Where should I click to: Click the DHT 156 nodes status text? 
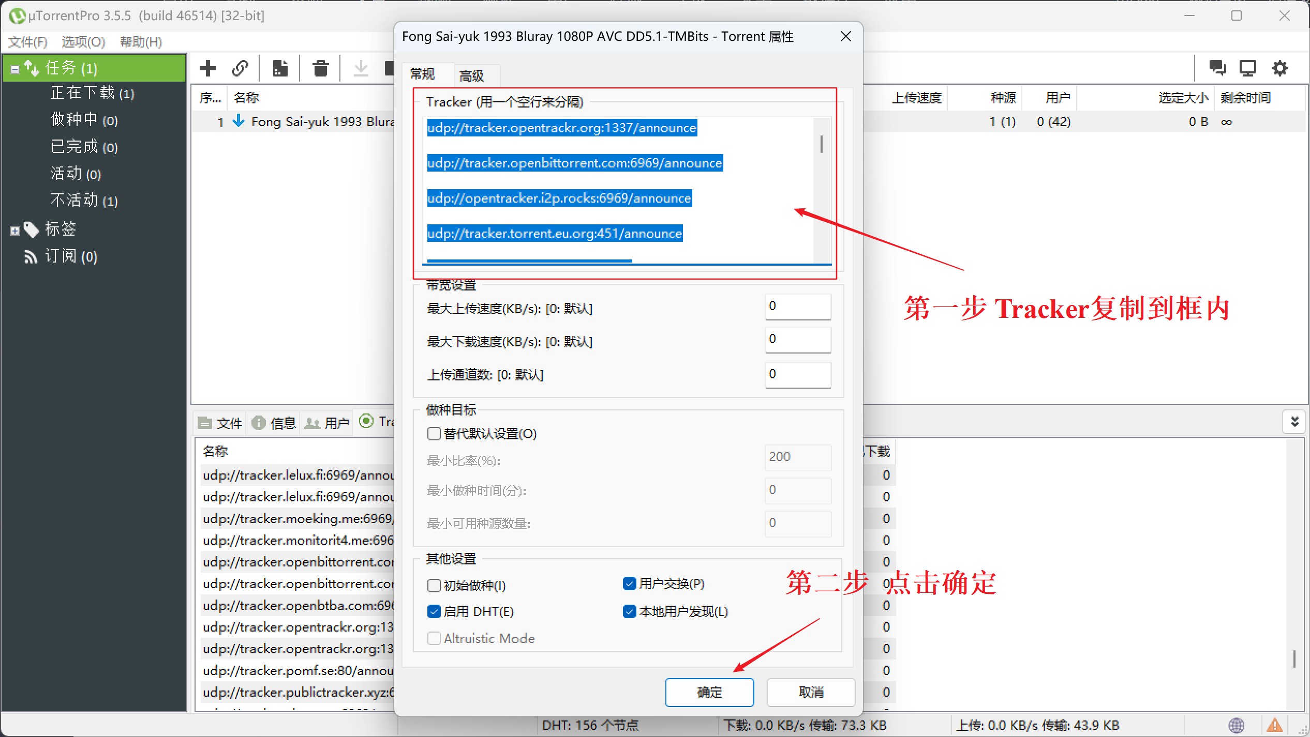click(x=590, y=726)
